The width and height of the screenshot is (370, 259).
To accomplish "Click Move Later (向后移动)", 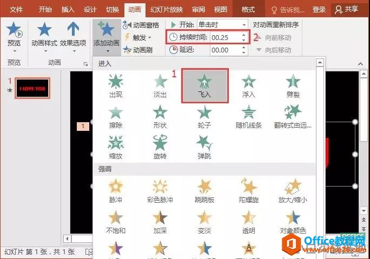I will pyautogui.click(x=274, y=50).
